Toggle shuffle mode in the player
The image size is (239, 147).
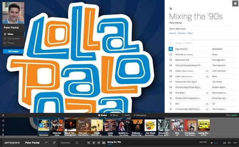[224, 143]
